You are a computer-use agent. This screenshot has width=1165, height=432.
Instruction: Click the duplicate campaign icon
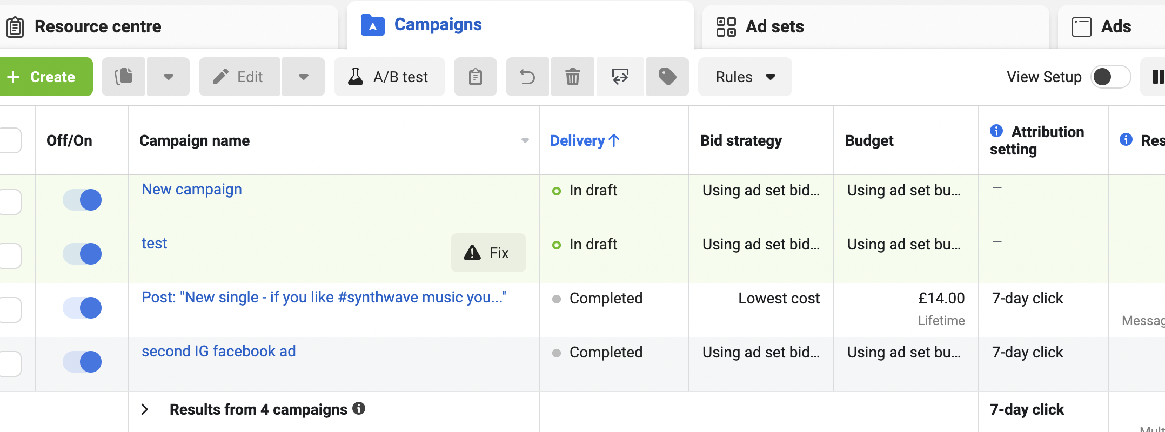(123, 77)
